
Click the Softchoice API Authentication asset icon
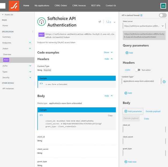(x=42, y=22)
